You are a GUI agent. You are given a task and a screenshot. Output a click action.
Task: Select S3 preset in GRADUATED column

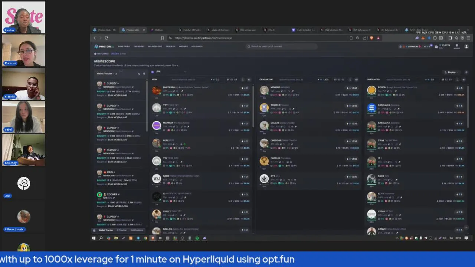pyautogui.click(x=451, y=79)
